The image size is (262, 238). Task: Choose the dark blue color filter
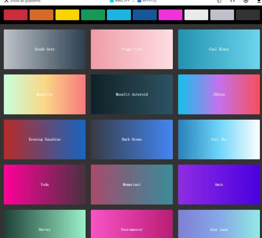click(x=145, y=15)
